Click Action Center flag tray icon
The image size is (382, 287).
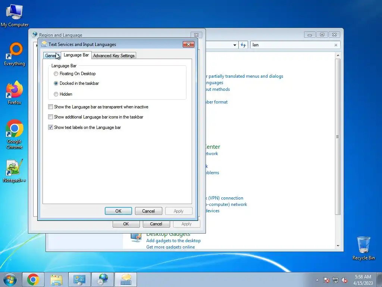click(326, 280)
